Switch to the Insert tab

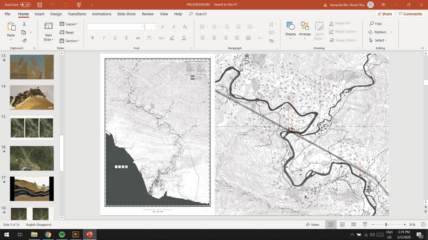[39, 14]
